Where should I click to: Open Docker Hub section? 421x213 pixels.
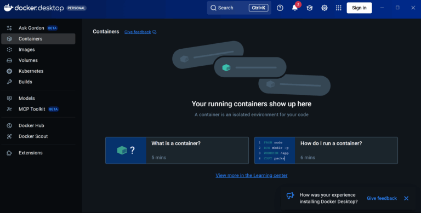(38, 125)
